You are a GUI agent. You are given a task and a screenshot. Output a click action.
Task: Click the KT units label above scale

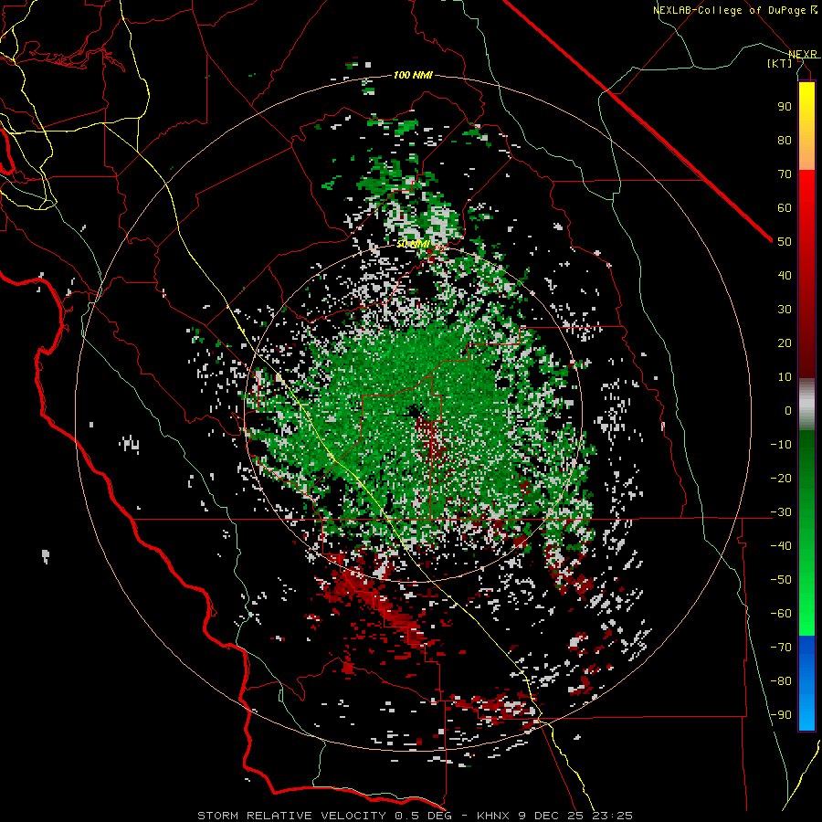[780, 63]
